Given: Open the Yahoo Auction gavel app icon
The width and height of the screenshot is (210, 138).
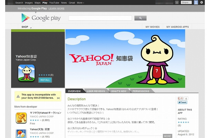Looking at the screenshot, I should (x=21, y=118).
